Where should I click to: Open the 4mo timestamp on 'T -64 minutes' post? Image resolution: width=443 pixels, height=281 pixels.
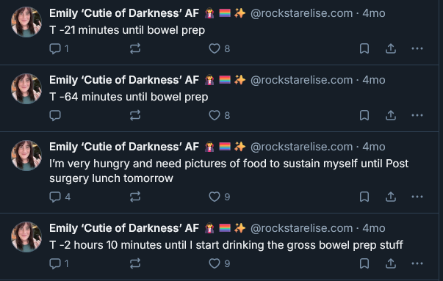pyautogui.click(x=374, y=80)
